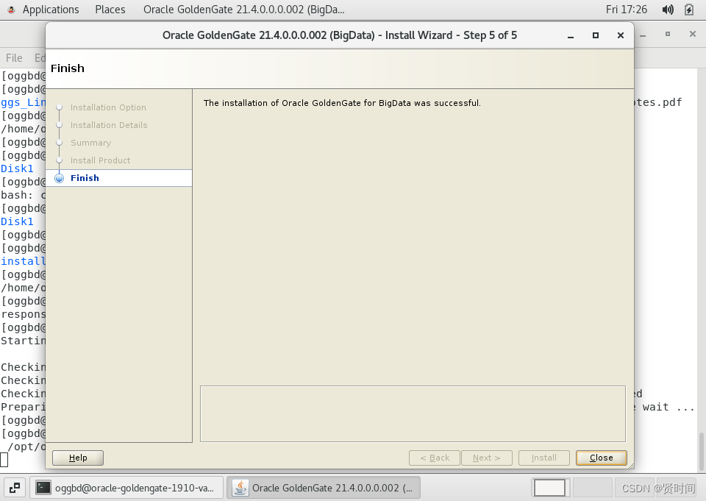Viewport: 706px width, 501px height.
Task: Click the terminal's vertical scrollbar
Action: point(702,452)
